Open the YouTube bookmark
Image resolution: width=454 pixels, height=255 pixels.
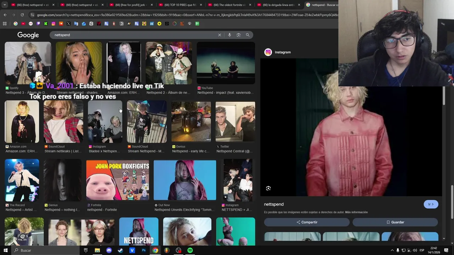tap(23, 24)
